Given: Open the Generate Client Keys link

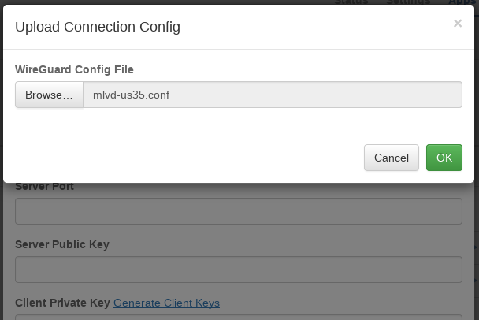Looking at the screenshot, I should [166, 303].
